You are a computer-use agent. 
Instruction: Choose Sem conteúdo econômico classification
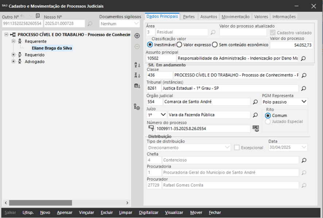(215, 45)
